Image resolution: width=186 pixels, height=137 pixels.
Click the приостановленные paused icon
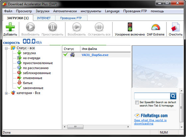point(19,63)
